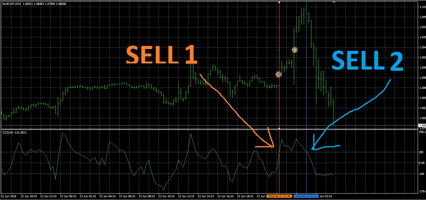The image size is (426, 200).
Task: Click the 1.090 price scale label
Action: (422, 68)
